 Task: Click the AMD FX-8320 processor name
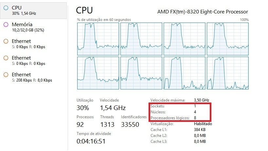203,12
